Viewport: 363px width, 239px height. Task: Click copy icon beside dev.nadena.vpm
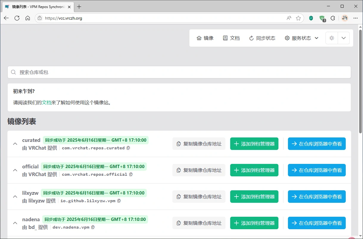tap(93, 227)
